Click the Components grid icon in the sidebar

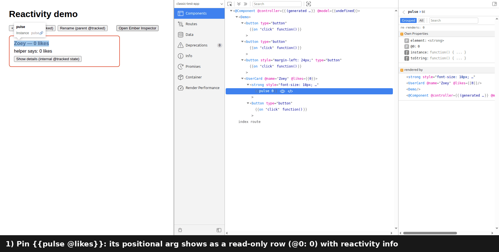click(181, 13)
